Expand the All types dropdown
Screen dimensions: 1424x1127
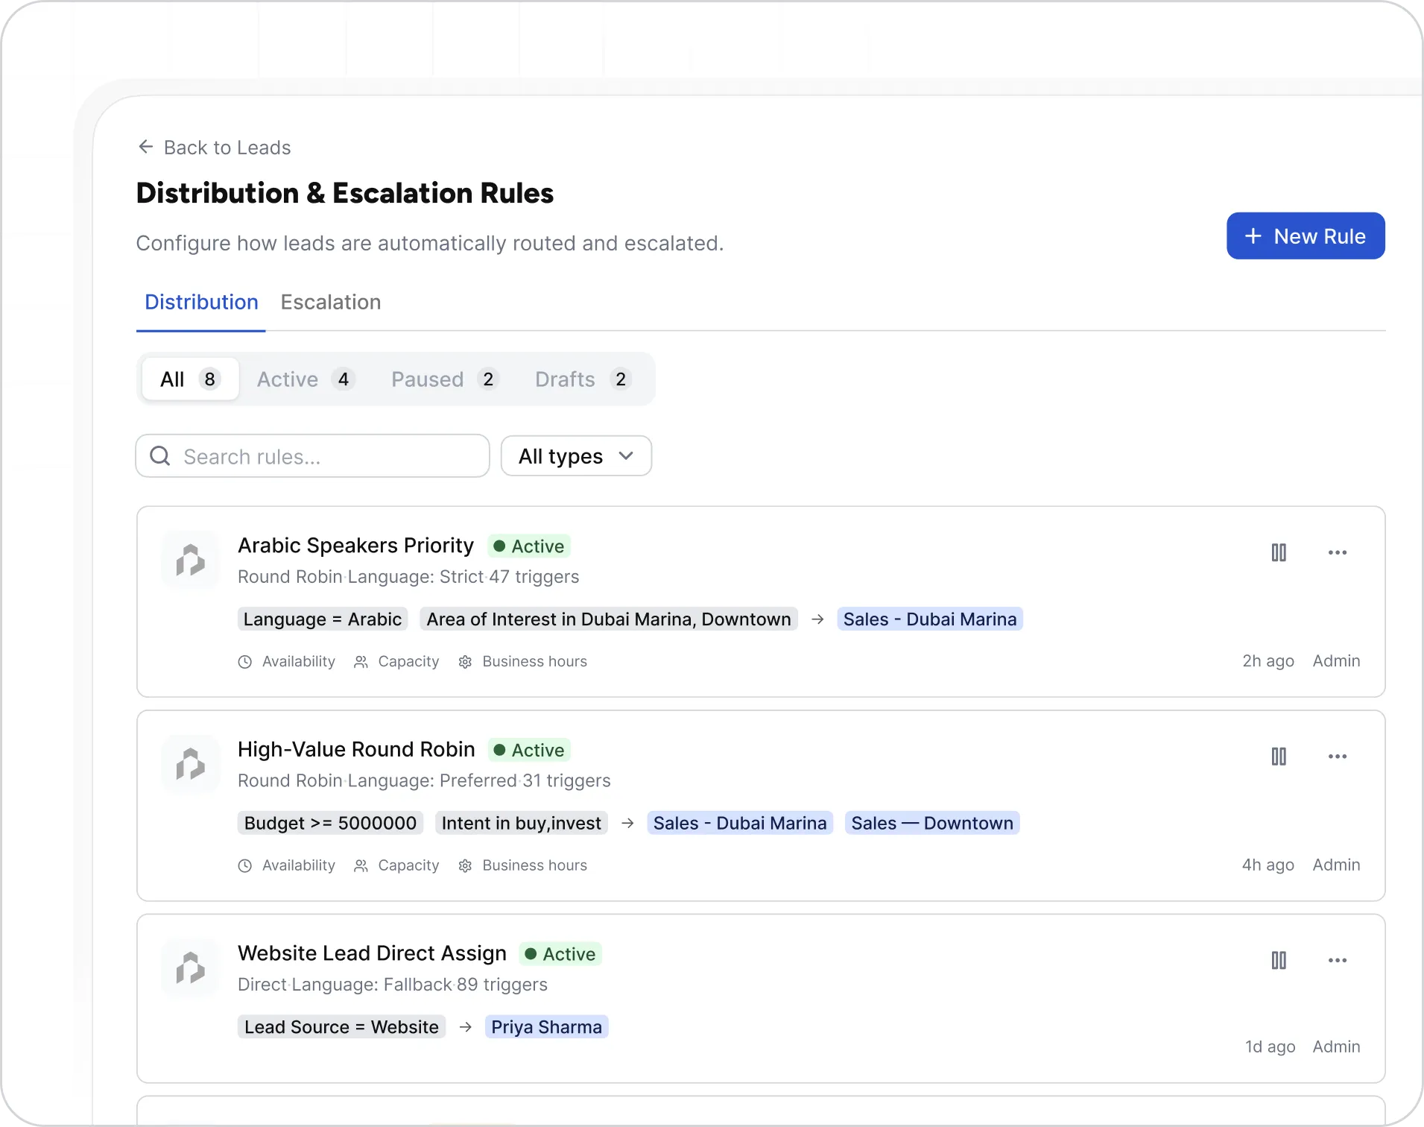(x=576, y=456)
